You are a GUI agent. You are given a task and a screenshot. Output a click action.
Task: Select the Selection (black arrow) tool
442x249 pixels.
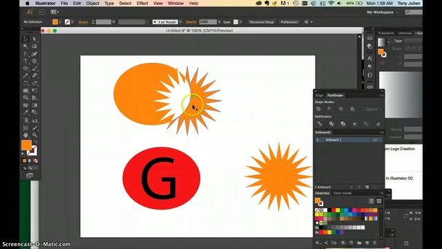click(x=26, y=39)
